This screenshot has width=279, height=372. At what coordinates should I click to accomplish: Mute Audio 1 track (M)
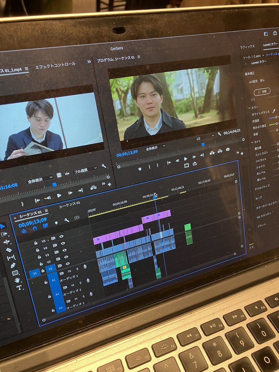click(69, 271)
